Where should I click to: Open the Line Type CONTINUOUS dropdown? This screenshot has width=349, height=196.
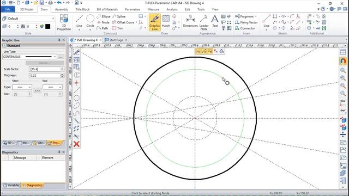55,57
